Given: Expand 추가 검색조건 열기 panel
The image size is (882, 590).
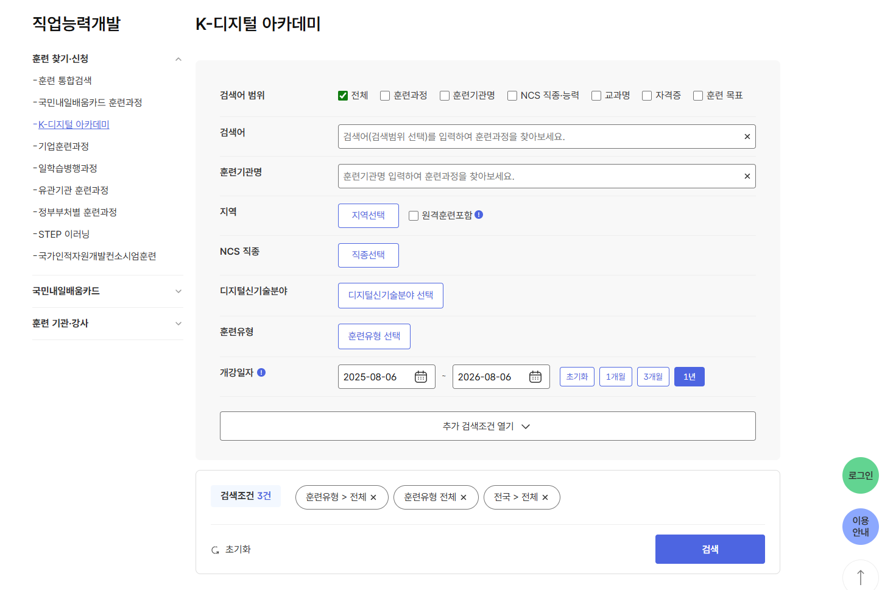Looking at the screenshot, I should (487, 426).
